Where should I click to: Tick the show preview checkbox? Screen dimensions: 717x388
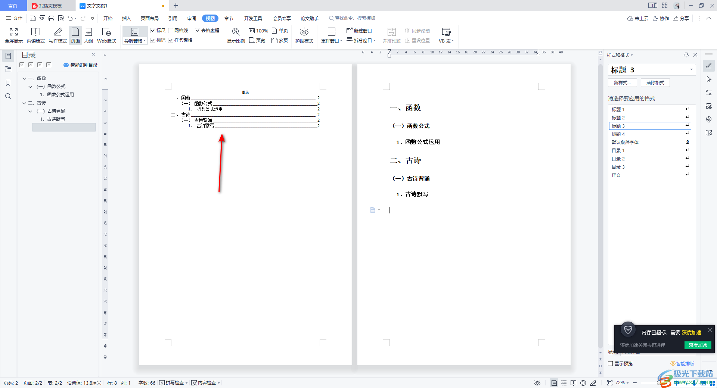611,363
